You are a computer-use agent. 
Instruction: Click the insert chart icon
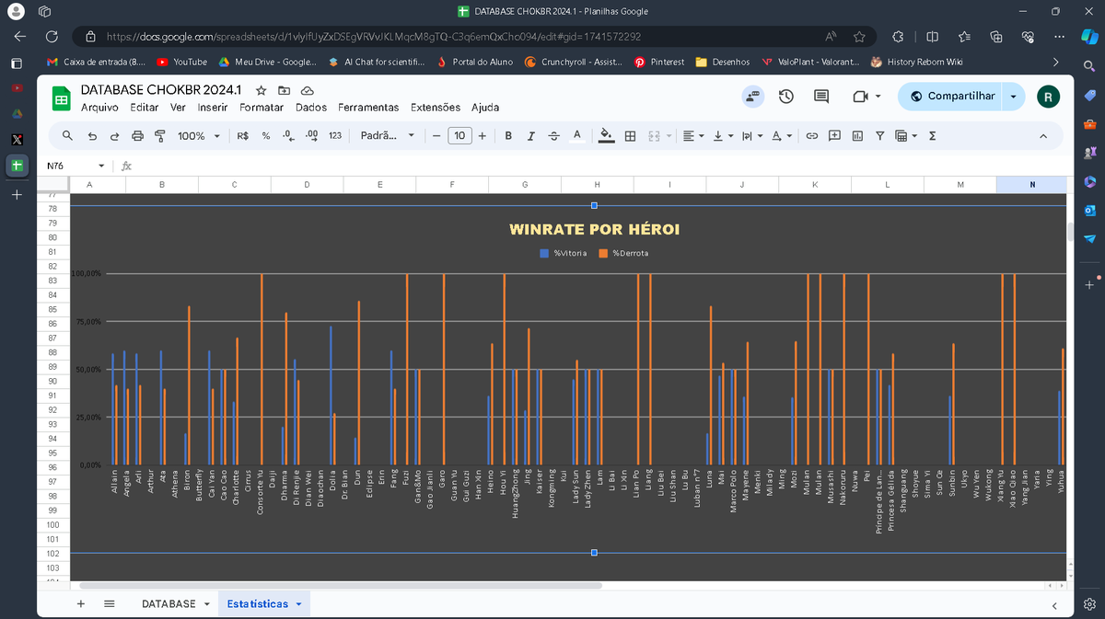point(858,135)
